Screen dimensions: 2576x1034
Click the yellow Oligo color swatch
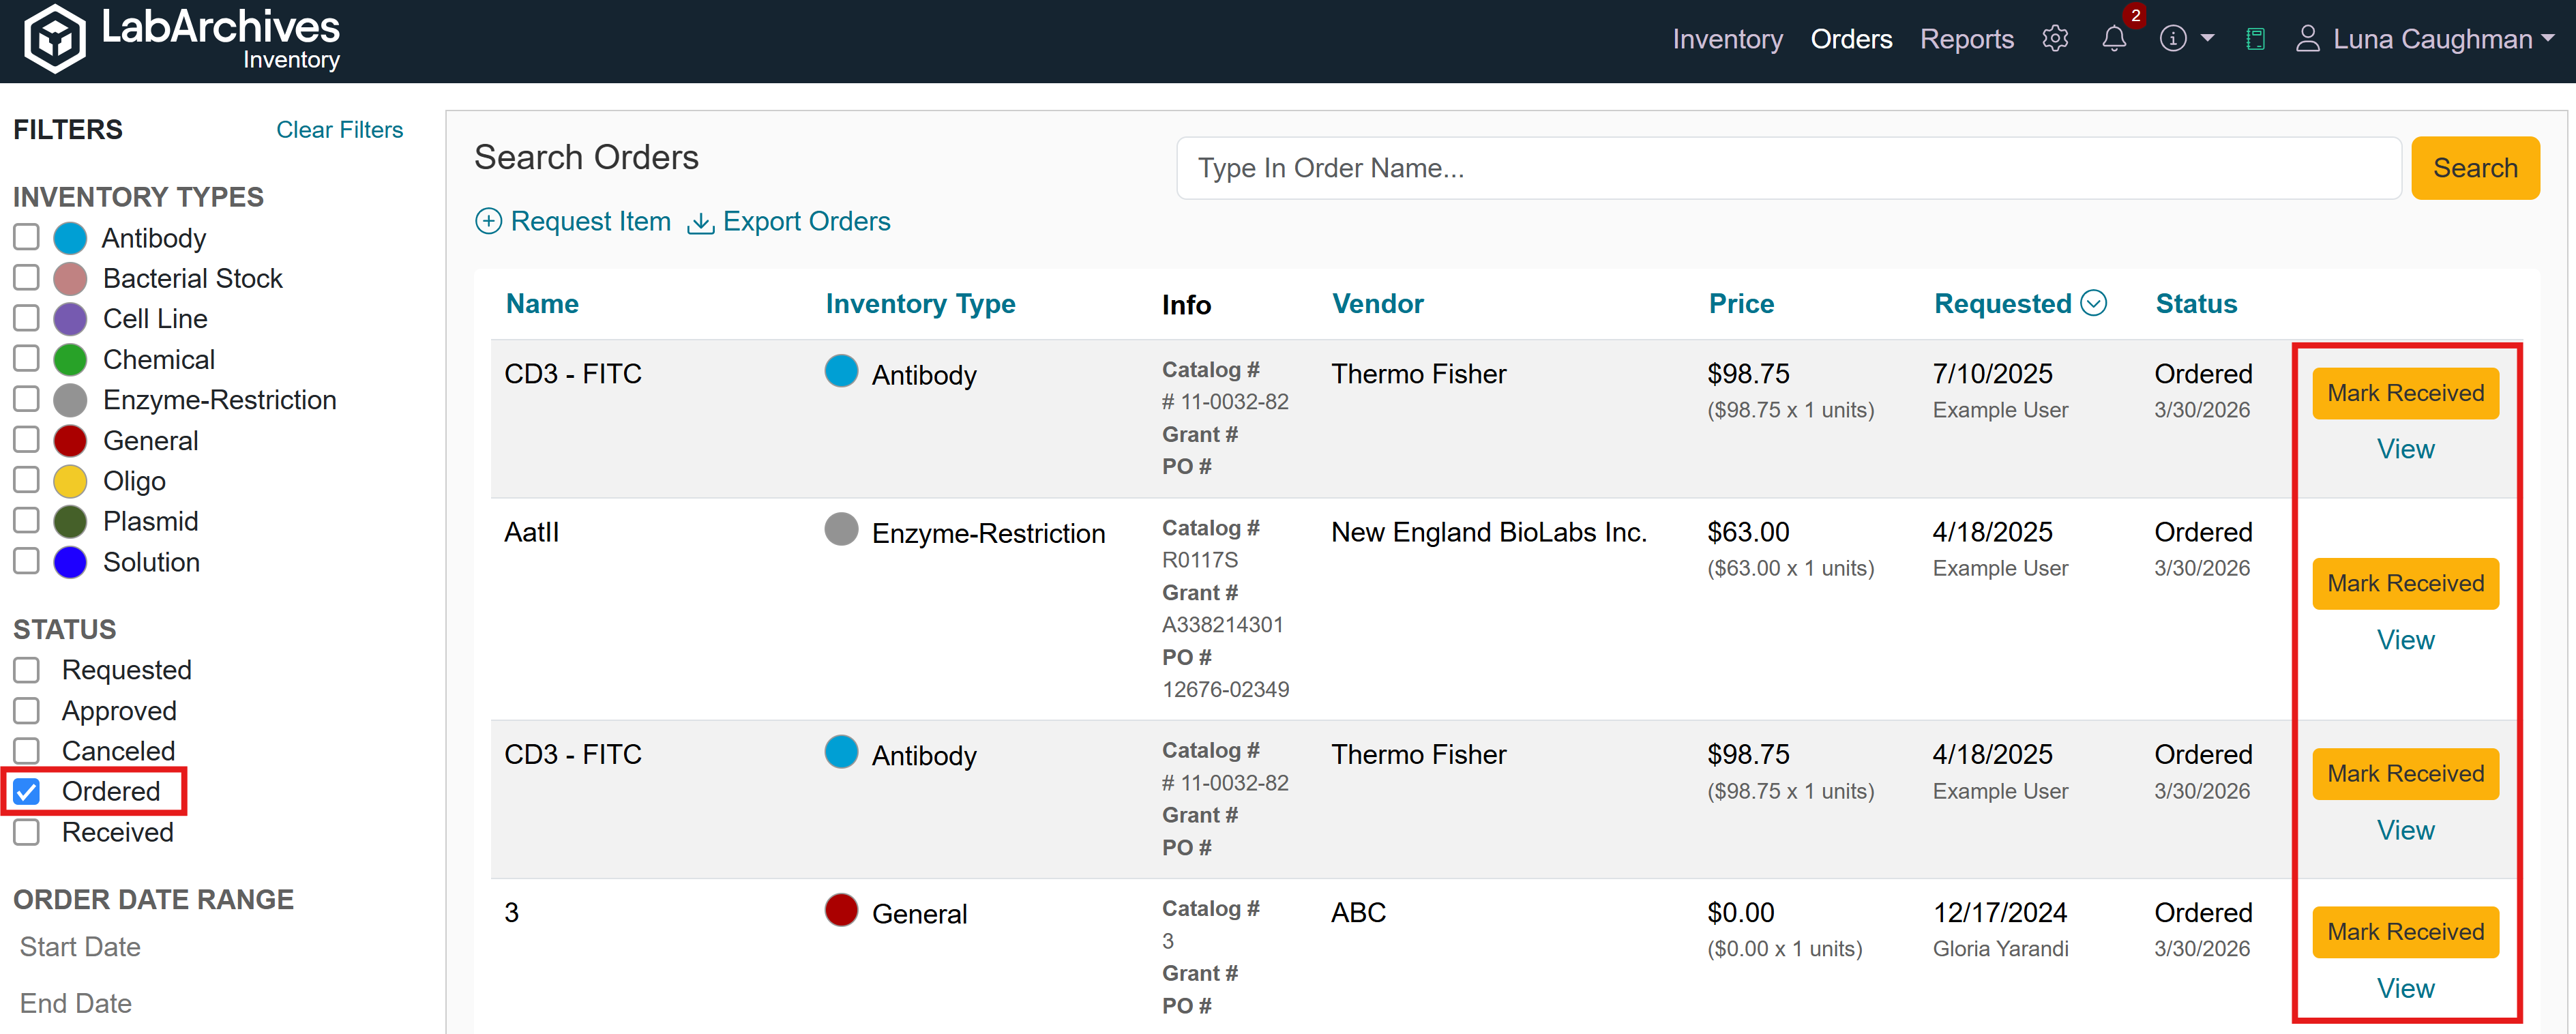[x=70, y=481]
